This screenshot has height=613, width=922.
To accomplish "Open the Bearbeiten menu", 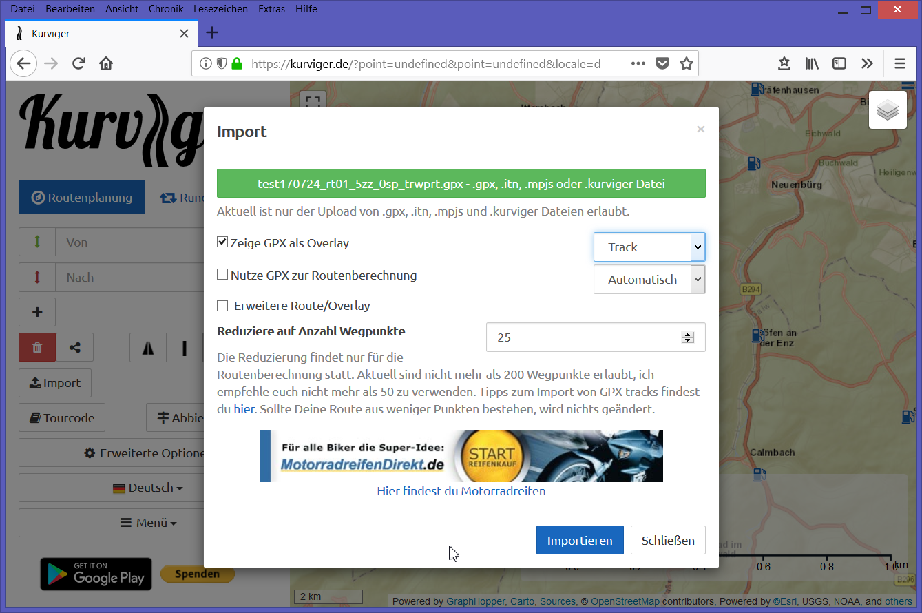I will [x=70, y=9].
